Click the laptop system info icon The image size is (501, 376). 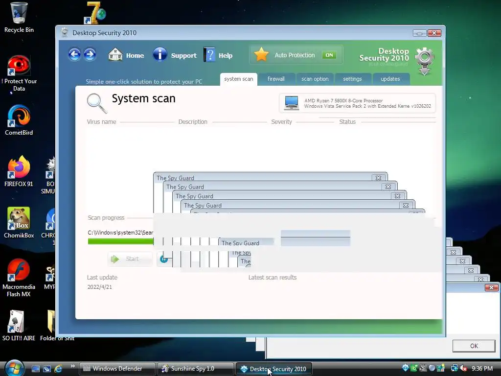pyautogui.click(x=292, y=103)
